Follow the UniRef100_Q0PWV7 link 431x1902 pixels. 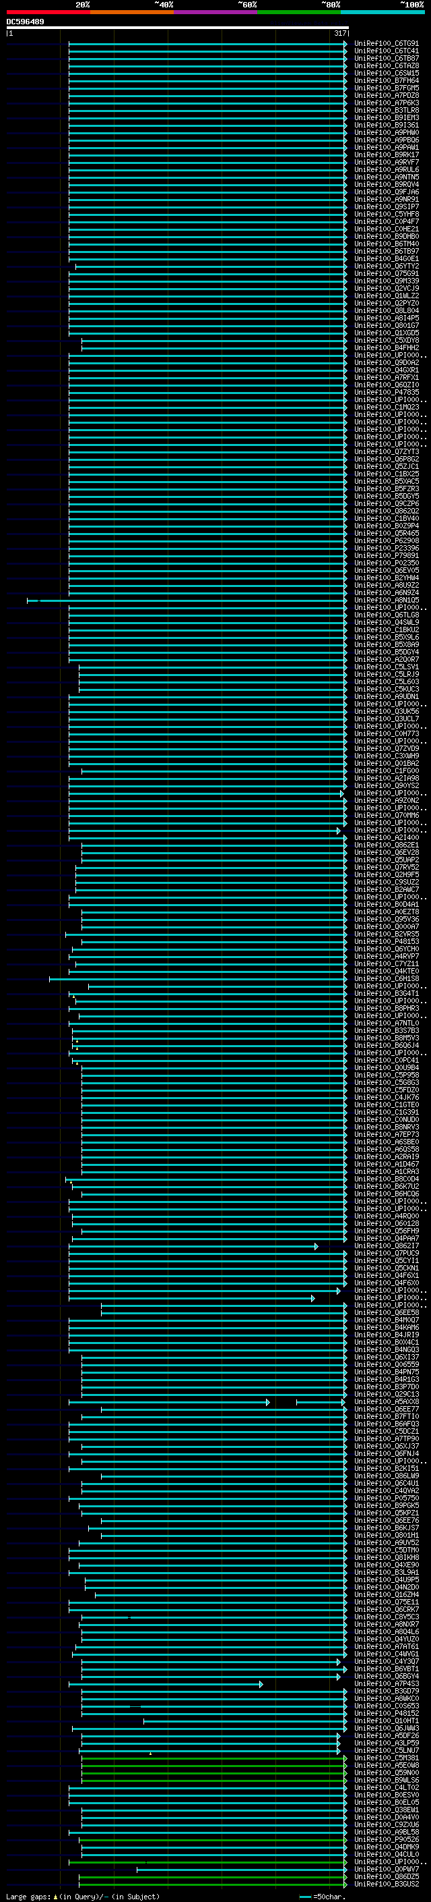pos(386,1870)
